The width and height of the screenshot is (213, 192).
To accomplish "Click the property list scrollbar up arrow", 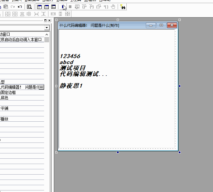I will click(x=47, y=35).
